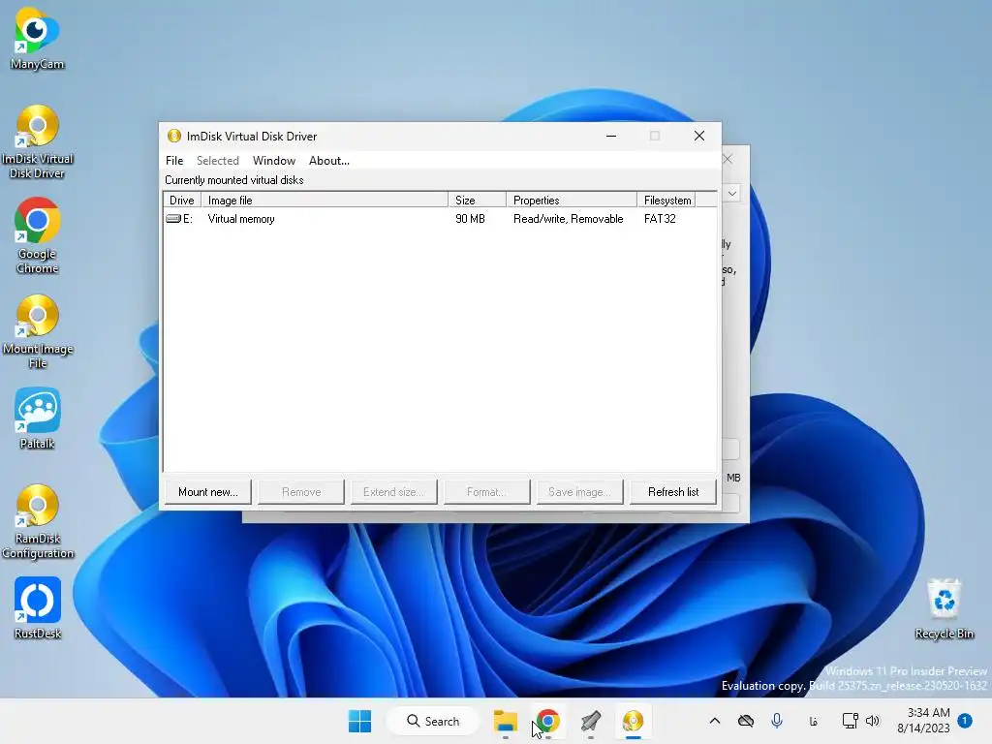Click the ImDisk icon on taskbar
This screenshot has width=992, height=744.
[x=633, y=721]
